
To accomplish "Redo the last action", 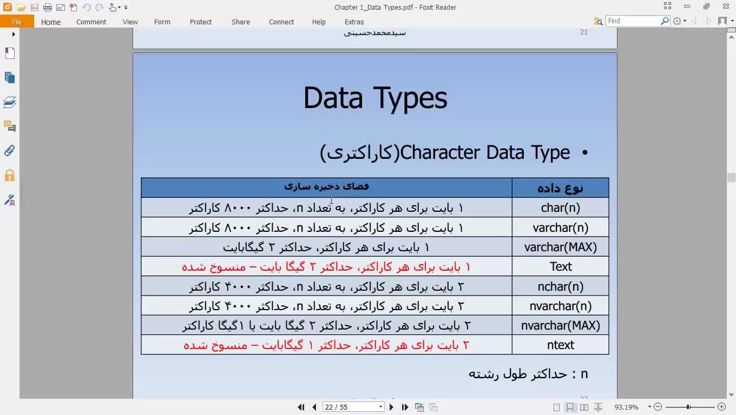I will click(100, 8).
